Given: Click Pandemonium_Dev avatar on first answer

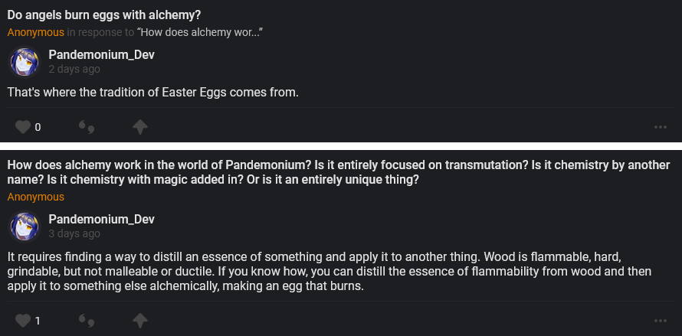Looking at the screenshot, I should point(24,61).
